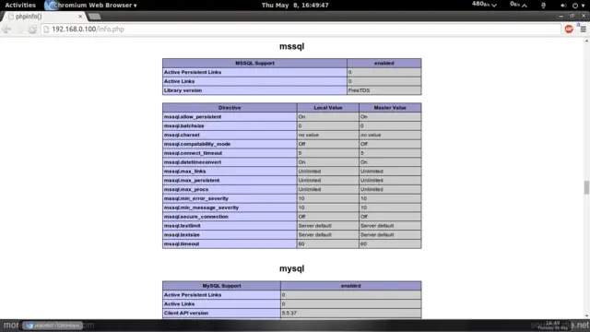The image size is (590, 332).
Task: Click mssql.compatability_mode directive name
Action: pos(197,144)
